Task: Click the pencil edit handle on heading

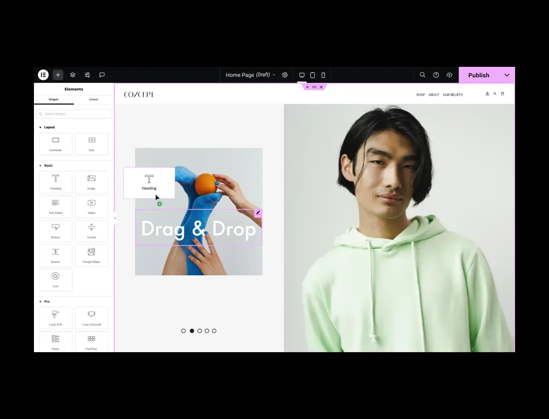Action: tap(258, 213)
